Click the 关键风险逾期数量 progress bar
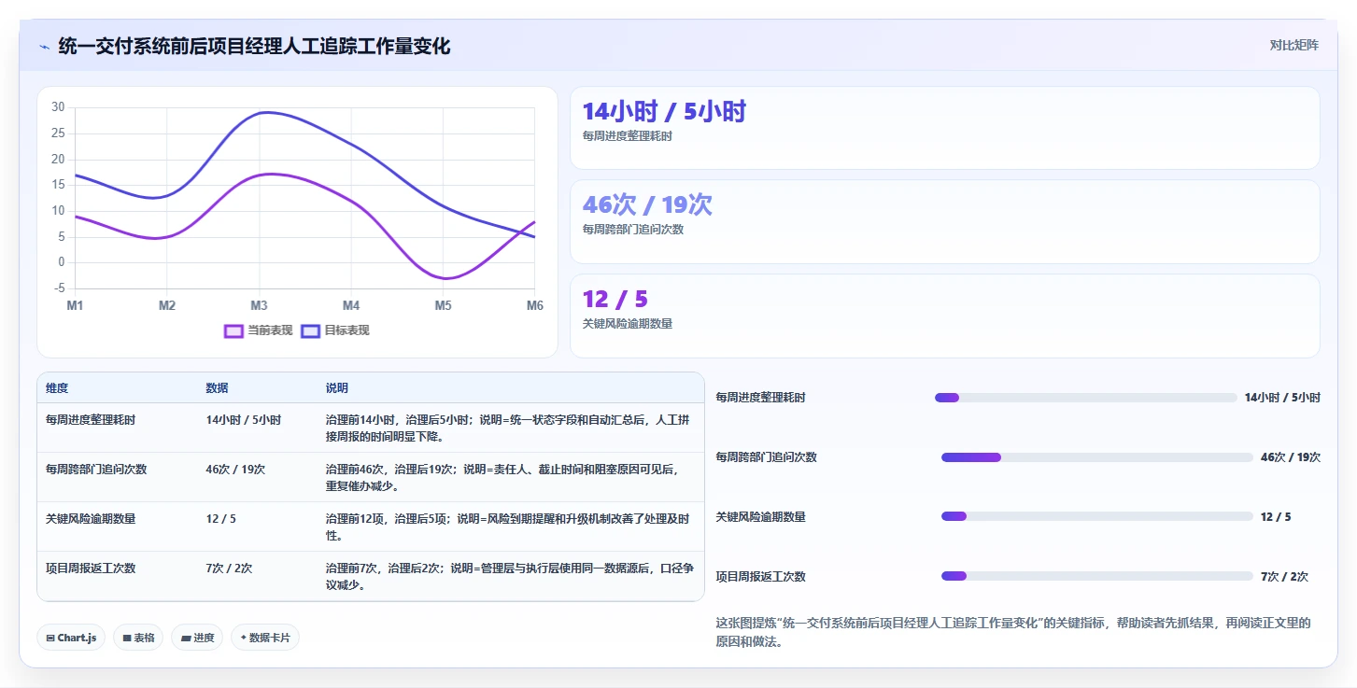 (x=1096, y=516)
